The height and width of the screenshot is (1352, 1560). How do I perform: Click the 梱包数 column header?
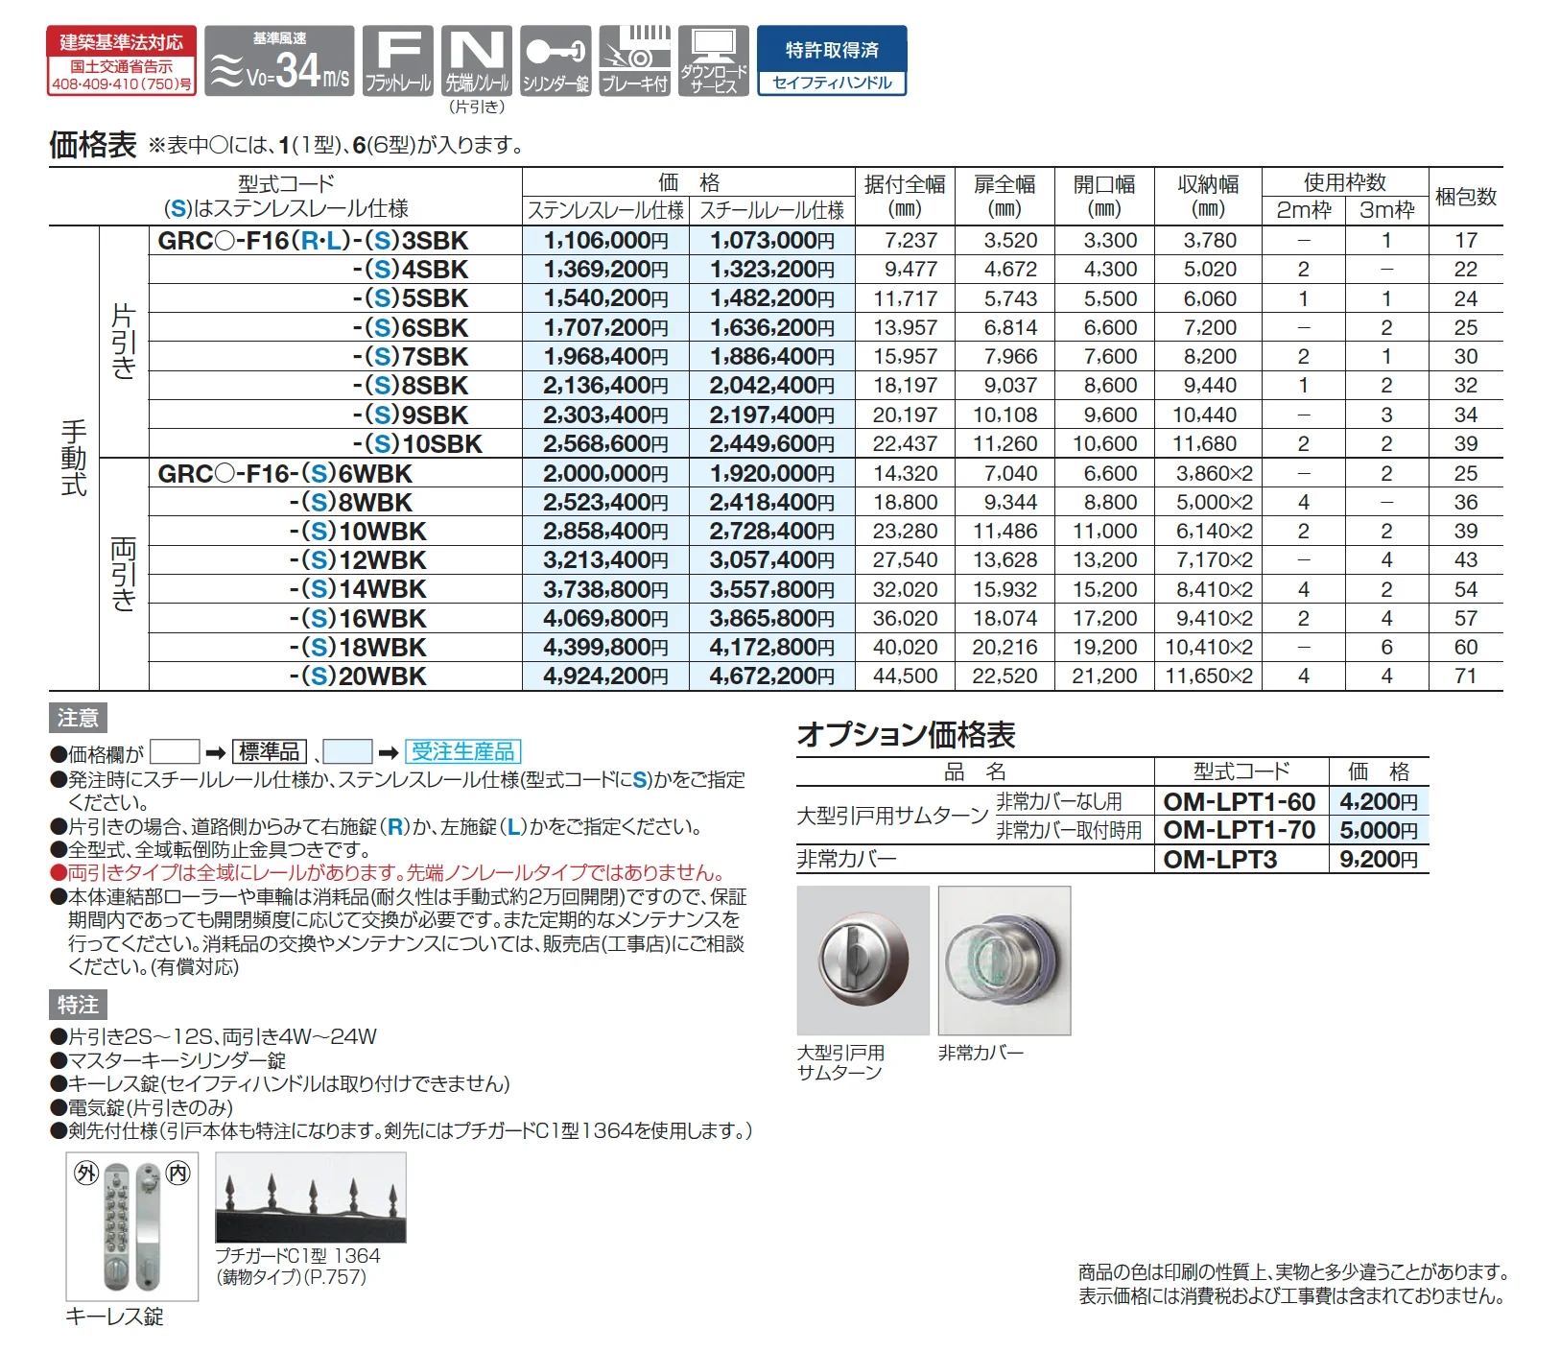tap(1466, 197)
